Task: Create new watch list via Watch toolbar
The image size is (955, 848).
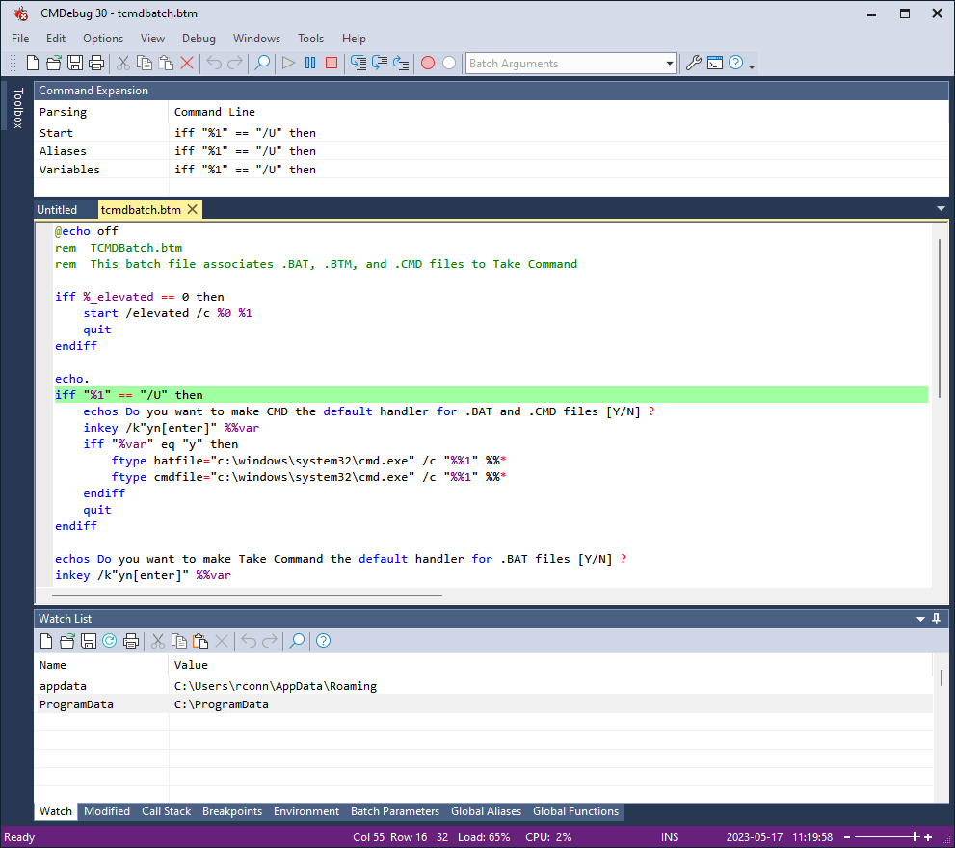Action: point(46,641)
